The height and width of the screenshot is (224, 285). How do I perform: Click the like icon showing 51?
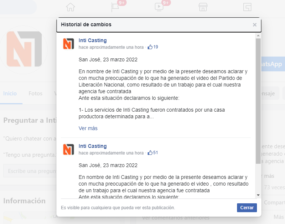coord(150,153)
